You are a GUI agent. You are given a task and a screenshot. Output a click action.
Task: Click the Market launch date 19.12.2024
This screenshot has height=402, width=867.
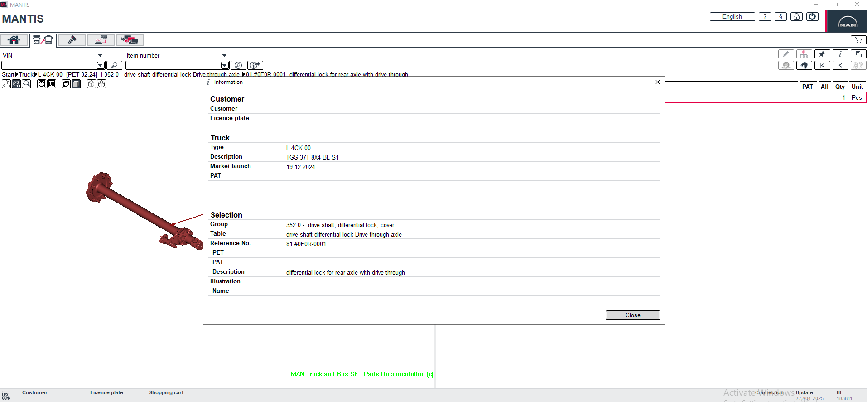[300, 167]
